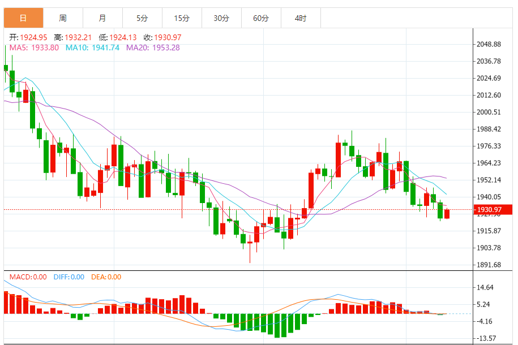Click the -13.57 MACD axis label
518x345 pixels.
[x=486, y=338]
